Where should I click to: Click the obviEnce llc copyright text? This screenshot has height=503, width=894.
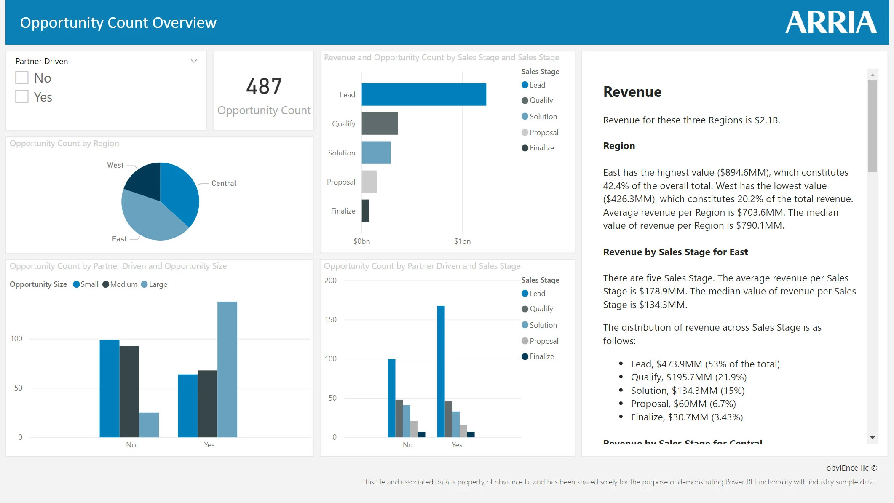[x=851, y=468]
